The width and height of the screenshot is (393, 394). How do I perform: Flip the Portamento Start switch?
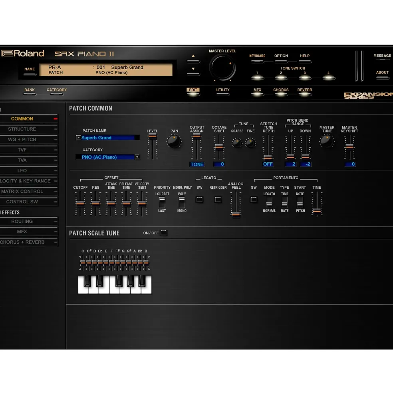pos(300,202)
